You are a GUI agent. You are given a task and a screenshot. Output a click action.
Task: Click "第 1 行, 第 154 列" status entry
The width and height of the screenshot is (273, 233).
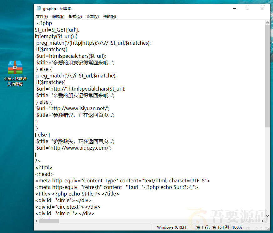212,227
